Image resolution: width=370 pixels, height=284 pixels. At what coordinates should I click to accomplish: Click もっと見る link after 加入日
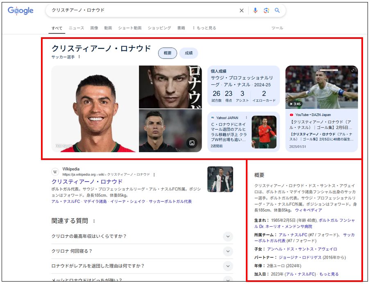pos(329,274)
